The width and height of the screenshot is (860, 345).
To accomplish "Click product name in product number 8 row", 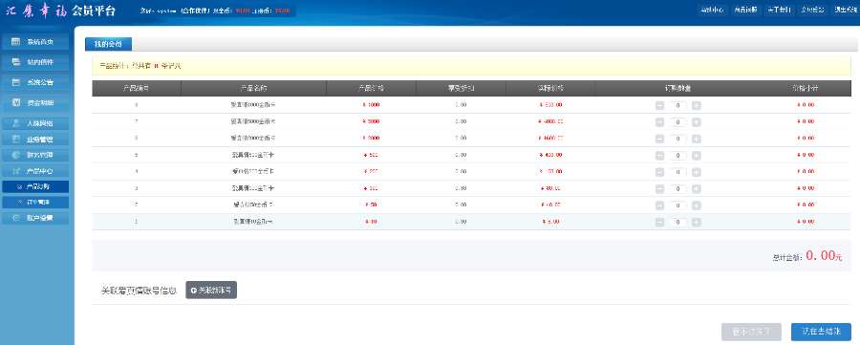I will tap(253, 105).
